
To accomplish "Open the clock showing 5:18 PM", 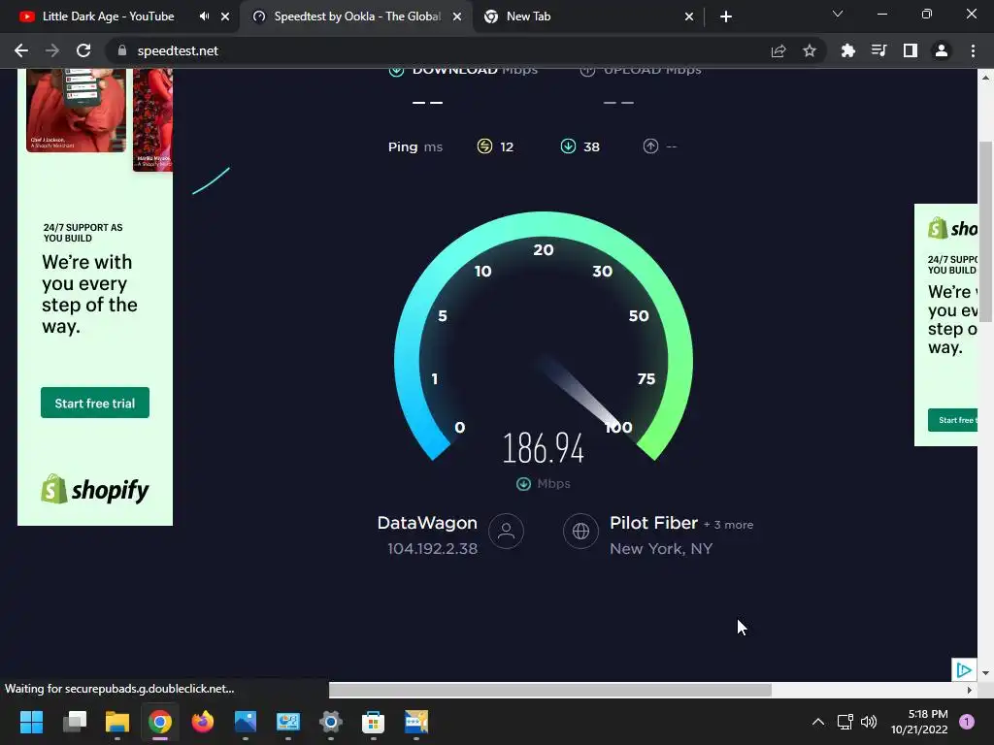I will [x=919, y=722].
